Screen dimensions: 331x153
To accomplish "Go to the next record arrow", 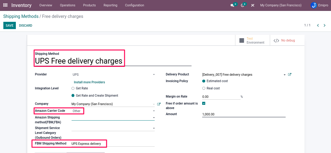I will pyautogui.click(x=325, y=25).
